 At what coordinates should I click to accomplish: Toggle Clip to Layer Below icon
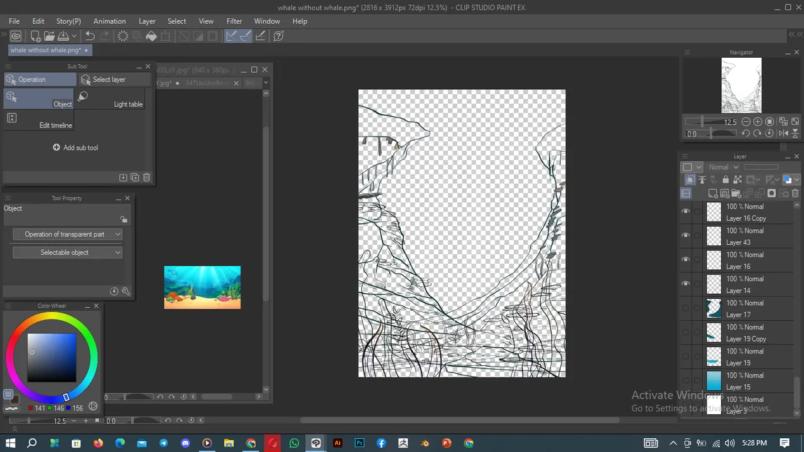pos(690,180)
